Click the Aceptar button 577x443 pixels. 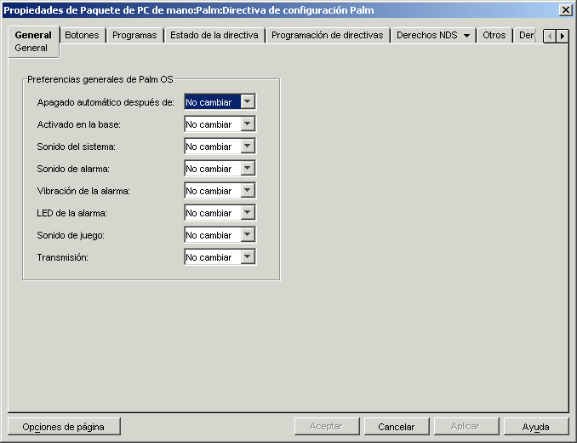327,427
